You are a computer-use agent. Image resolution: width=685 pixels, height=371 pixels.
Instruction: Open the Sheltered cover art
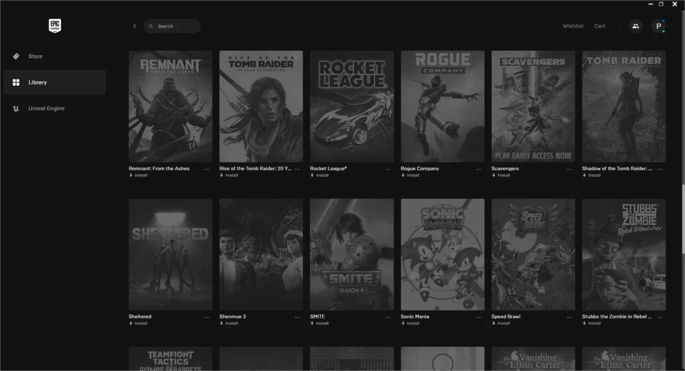coord(170,255)
